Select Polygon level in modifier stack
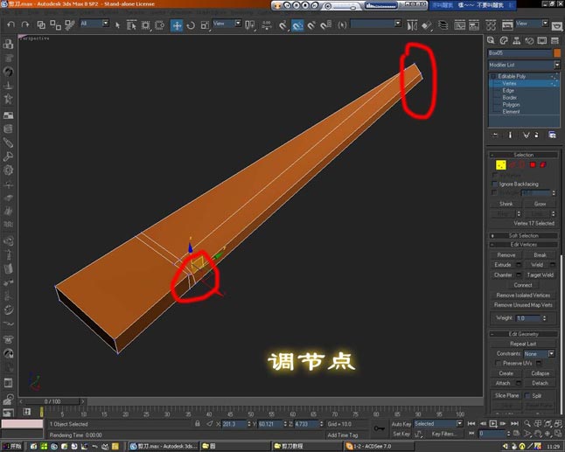Image resolution: width=565 pixels, height=452 pixels. [512, 105]
